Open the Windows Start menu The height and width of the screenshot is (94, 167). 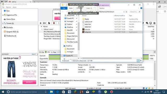tap(3, 92)
